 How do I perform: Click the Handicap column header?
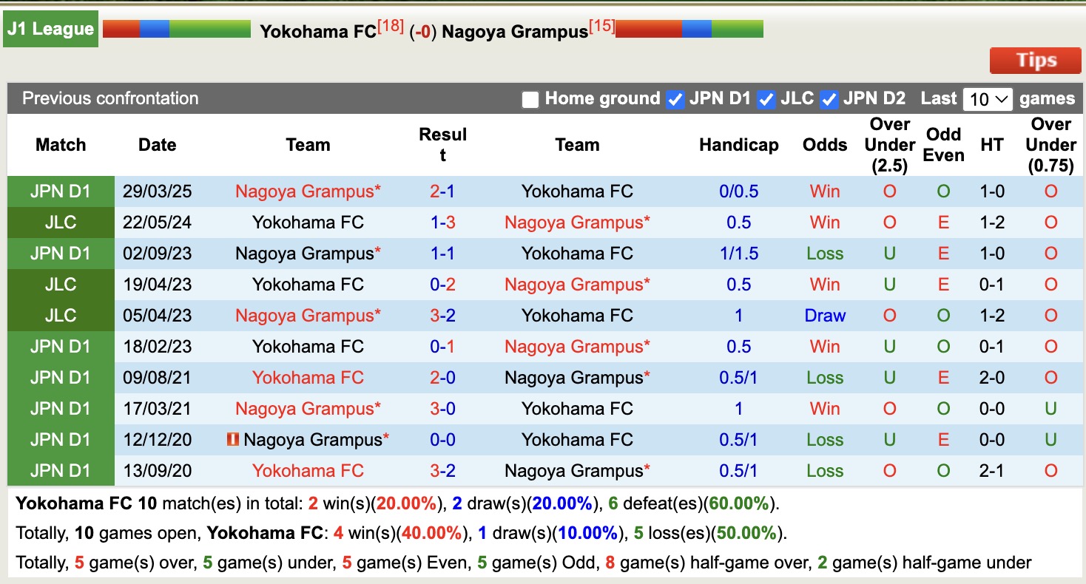(738, 145)
